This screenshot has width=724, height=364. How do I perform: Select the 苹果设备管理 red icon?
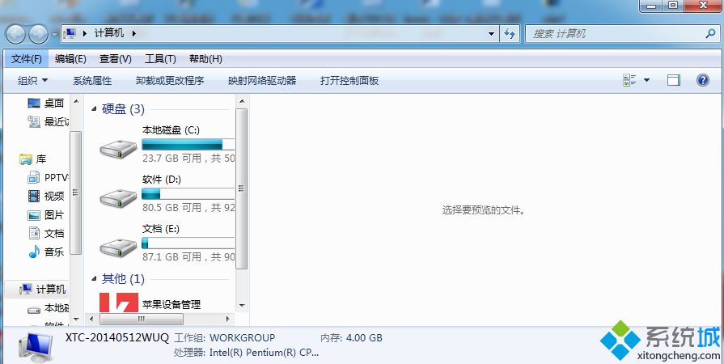[x=119, y=302]
